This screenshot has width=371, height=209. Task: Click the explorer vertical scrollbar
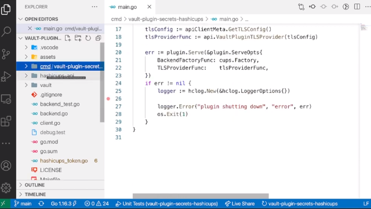tap(102, 82)
